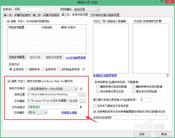
Task: Click 修改分类 button
Action: click(x=35, y=57)
